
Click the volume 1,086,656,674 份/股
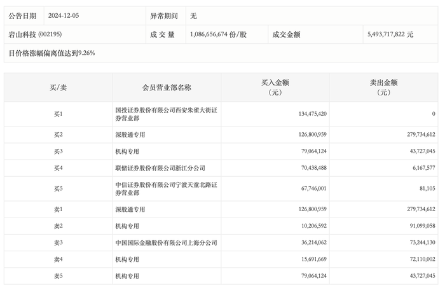(x=218, y=34)
